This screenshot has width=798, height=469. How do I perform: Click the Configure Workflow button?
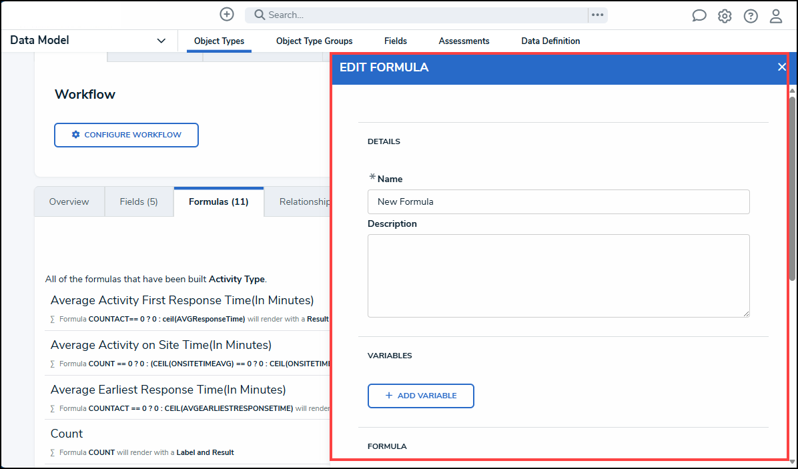point(126,135)
